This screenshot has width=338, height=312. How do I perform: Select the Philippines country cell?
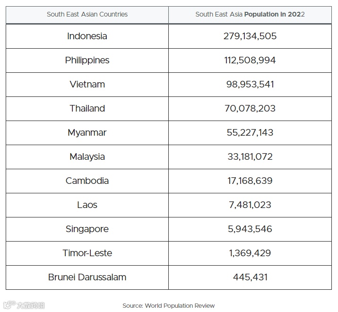point(87,60)
